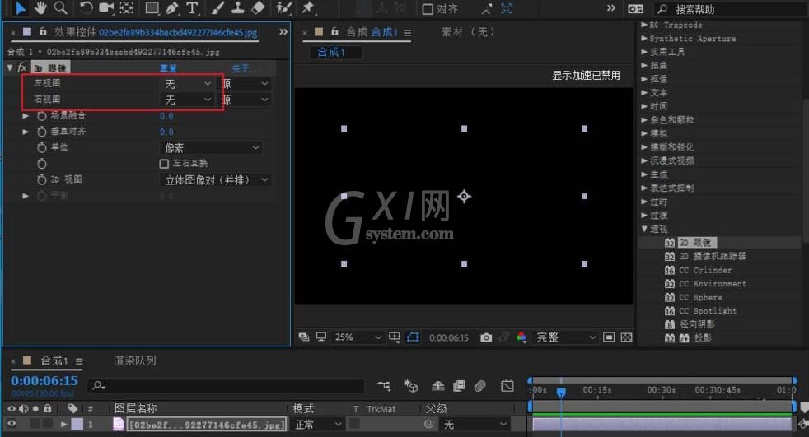Click the layer 1 label color swatch
Screen dimensions: 809x437
coord(77,424)
